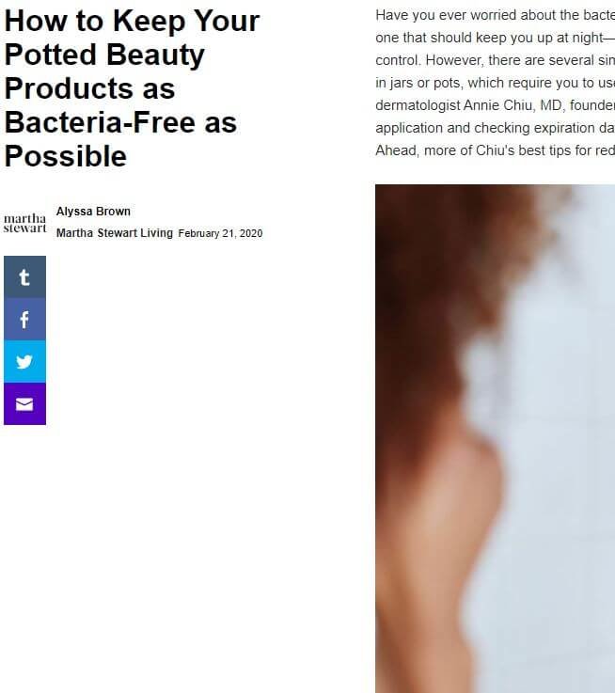Share the article on Tumblr
The height and width of the screenshot is (693, 615).
[x=24, y=277]
